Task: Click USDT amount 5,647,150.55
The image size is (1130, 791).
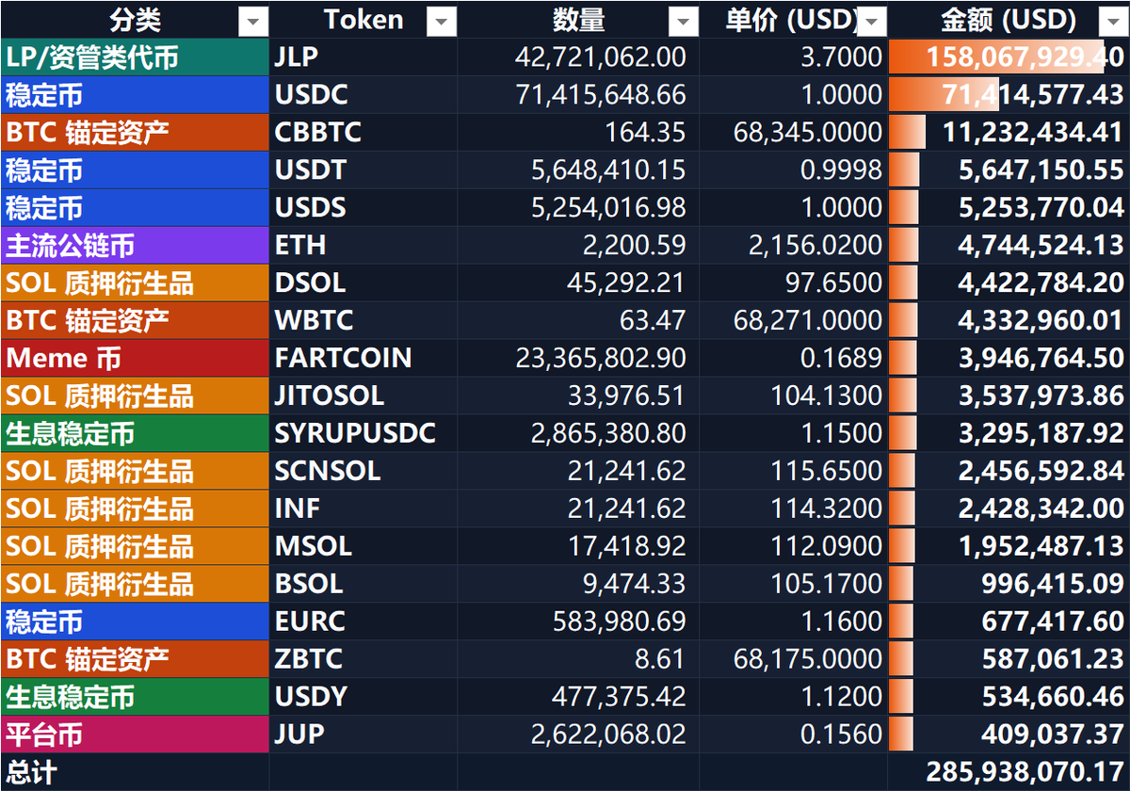Action: click(x=1009, y=169)
